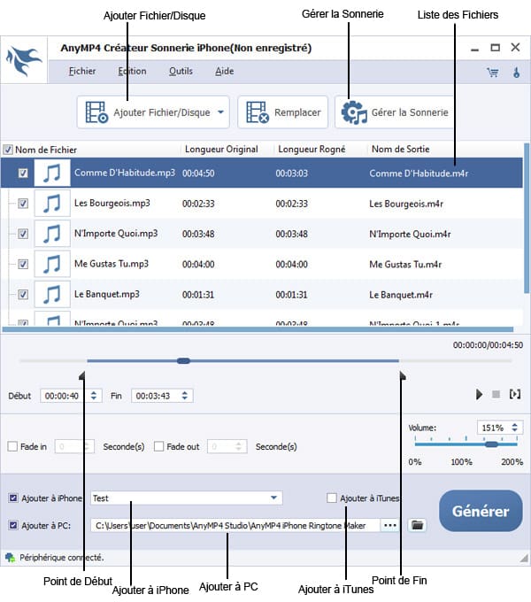Select the Me Gustas Tu.m4r output name
This screenshot has height=602, width=531.
(405, 264)
